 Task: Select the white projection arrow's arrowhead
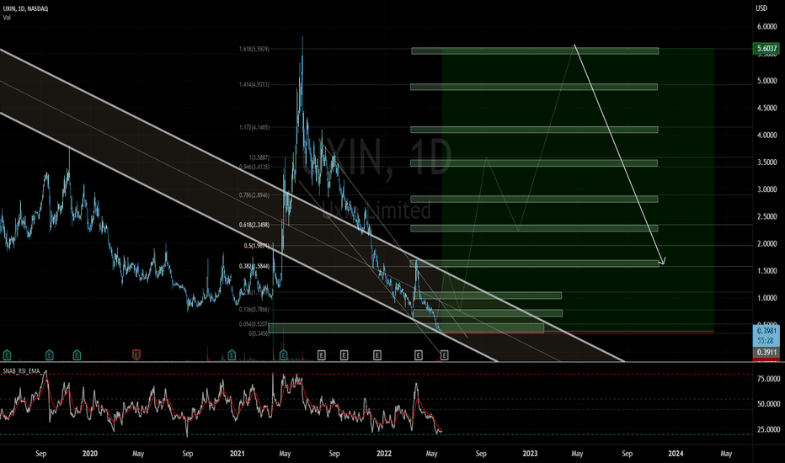point(662,261)
